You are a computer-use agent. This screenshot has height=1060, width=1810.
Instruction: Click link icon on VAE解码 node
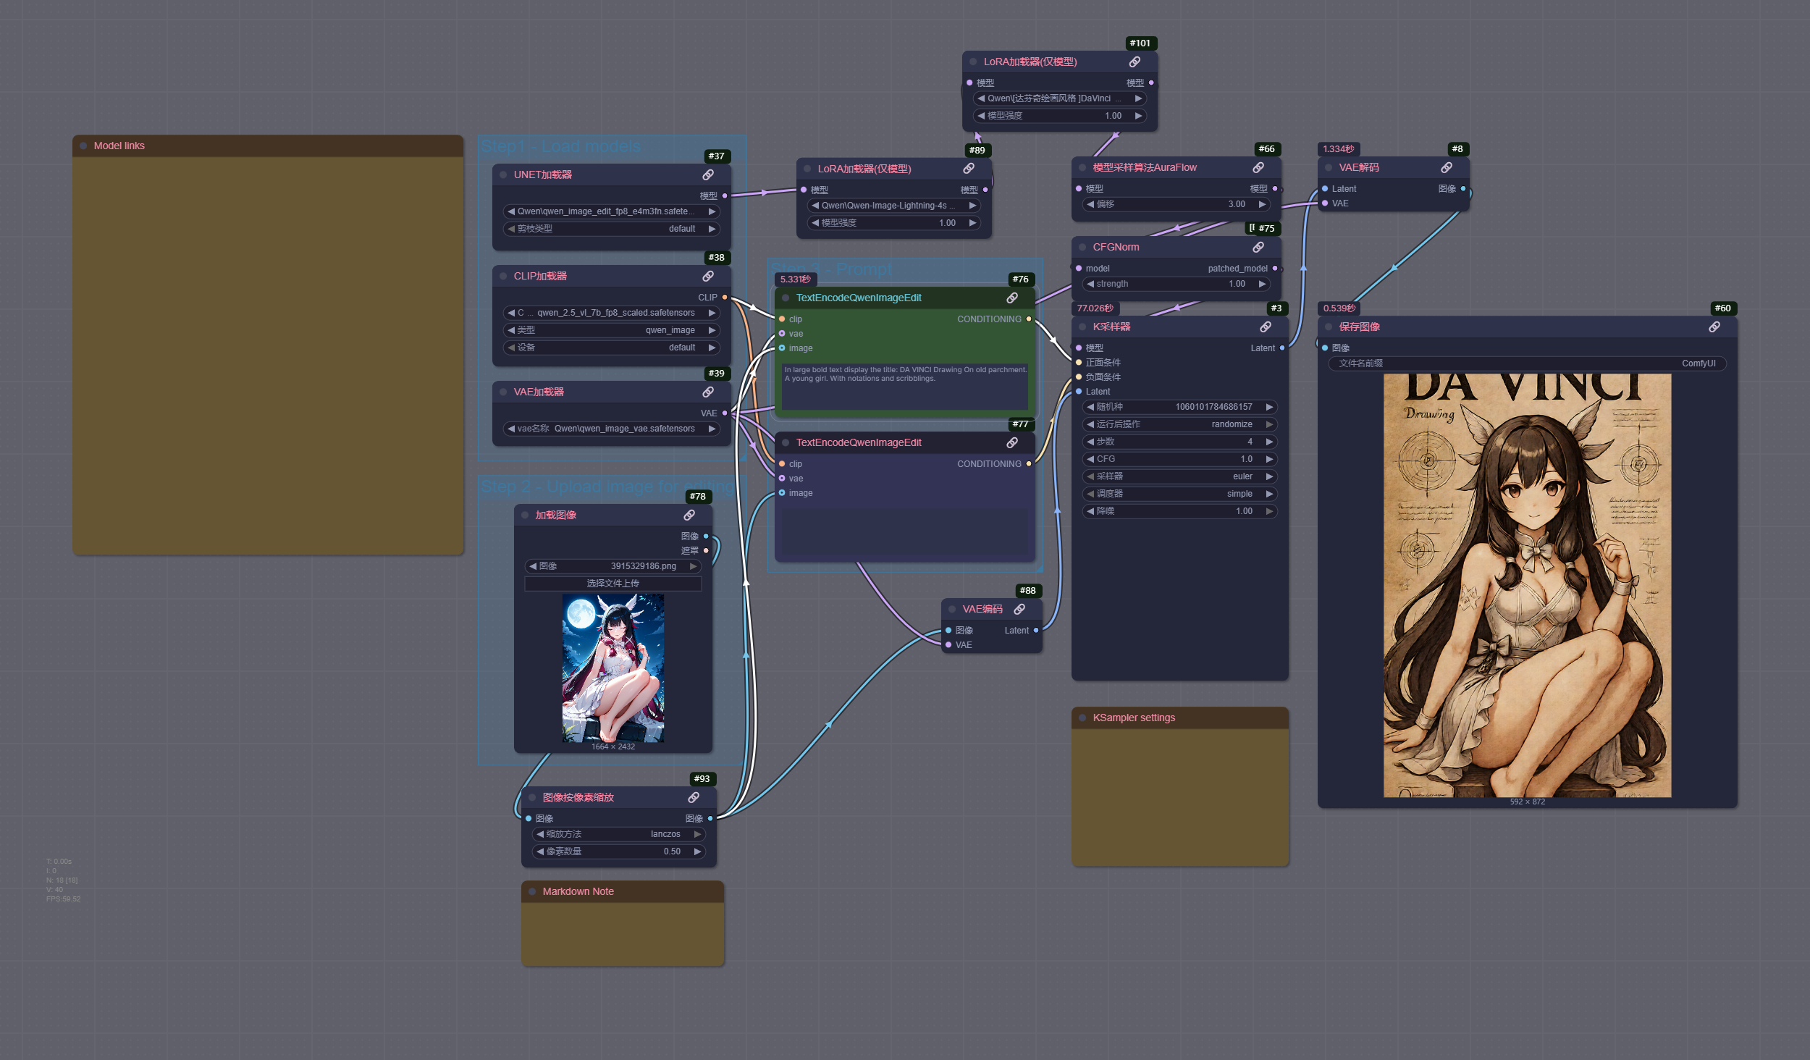pos(1447,167)
